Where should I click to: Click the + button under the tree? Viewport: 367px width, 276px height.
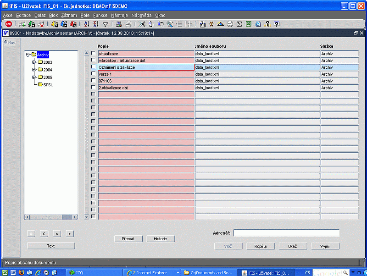(x=31, y=234)
